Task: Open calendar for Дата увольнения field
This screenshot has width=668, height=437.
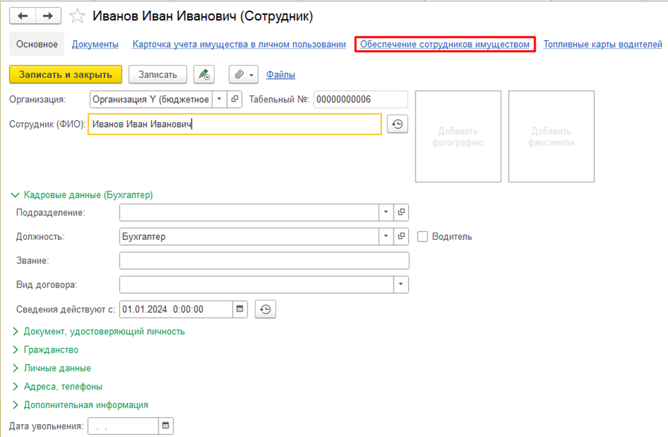Action: [166, 425]
